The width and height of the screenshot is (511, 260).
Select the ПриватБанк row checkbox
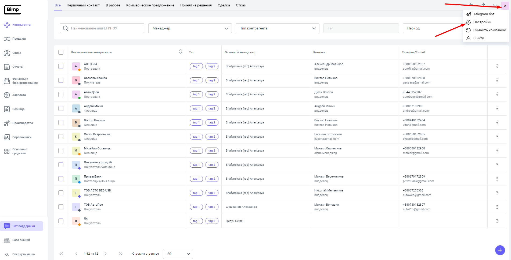(x=61, y=179)
